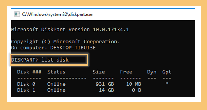Click the diskpart.exe window title bar icon

pos(17,14)
